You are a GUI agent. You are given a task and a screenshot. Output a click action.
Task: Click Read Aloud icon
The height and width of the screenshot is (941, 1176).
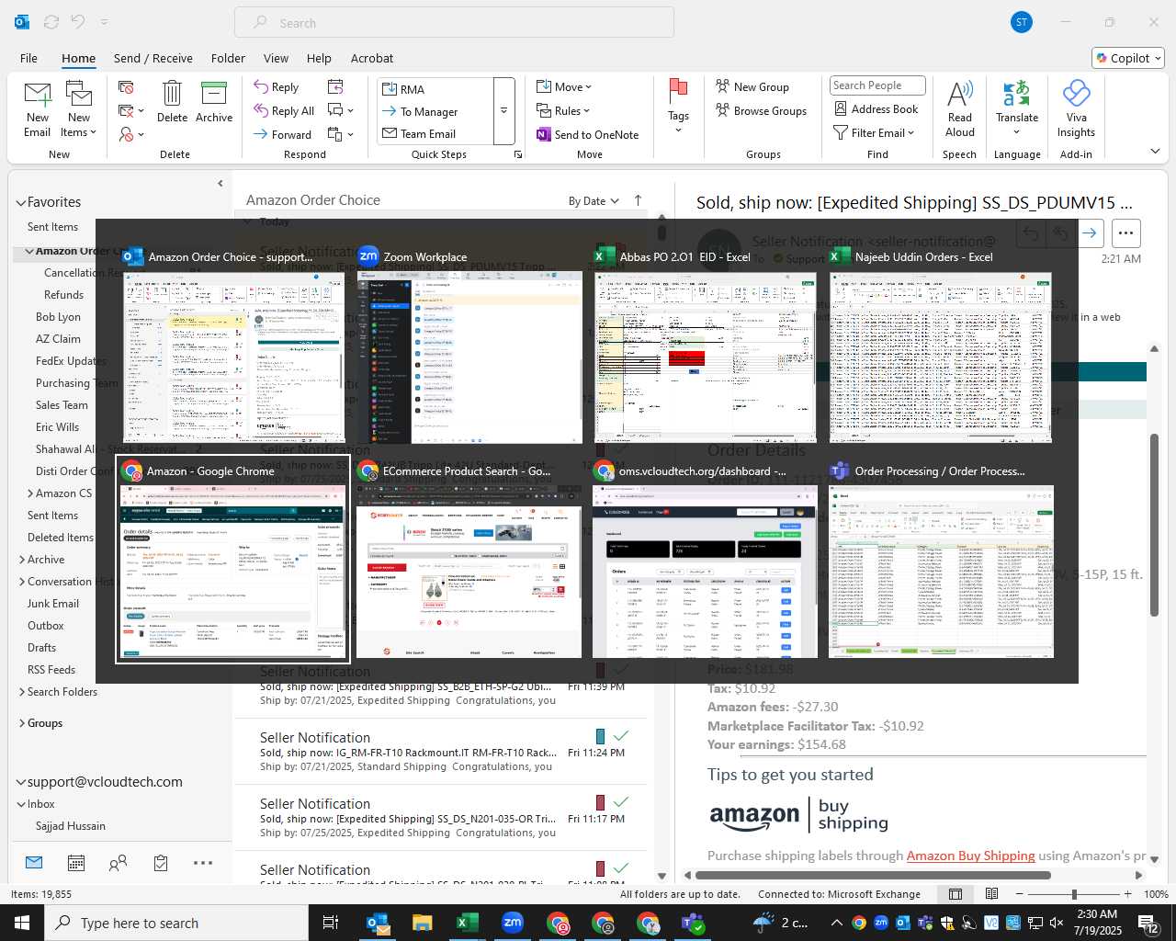pos(959,94)
